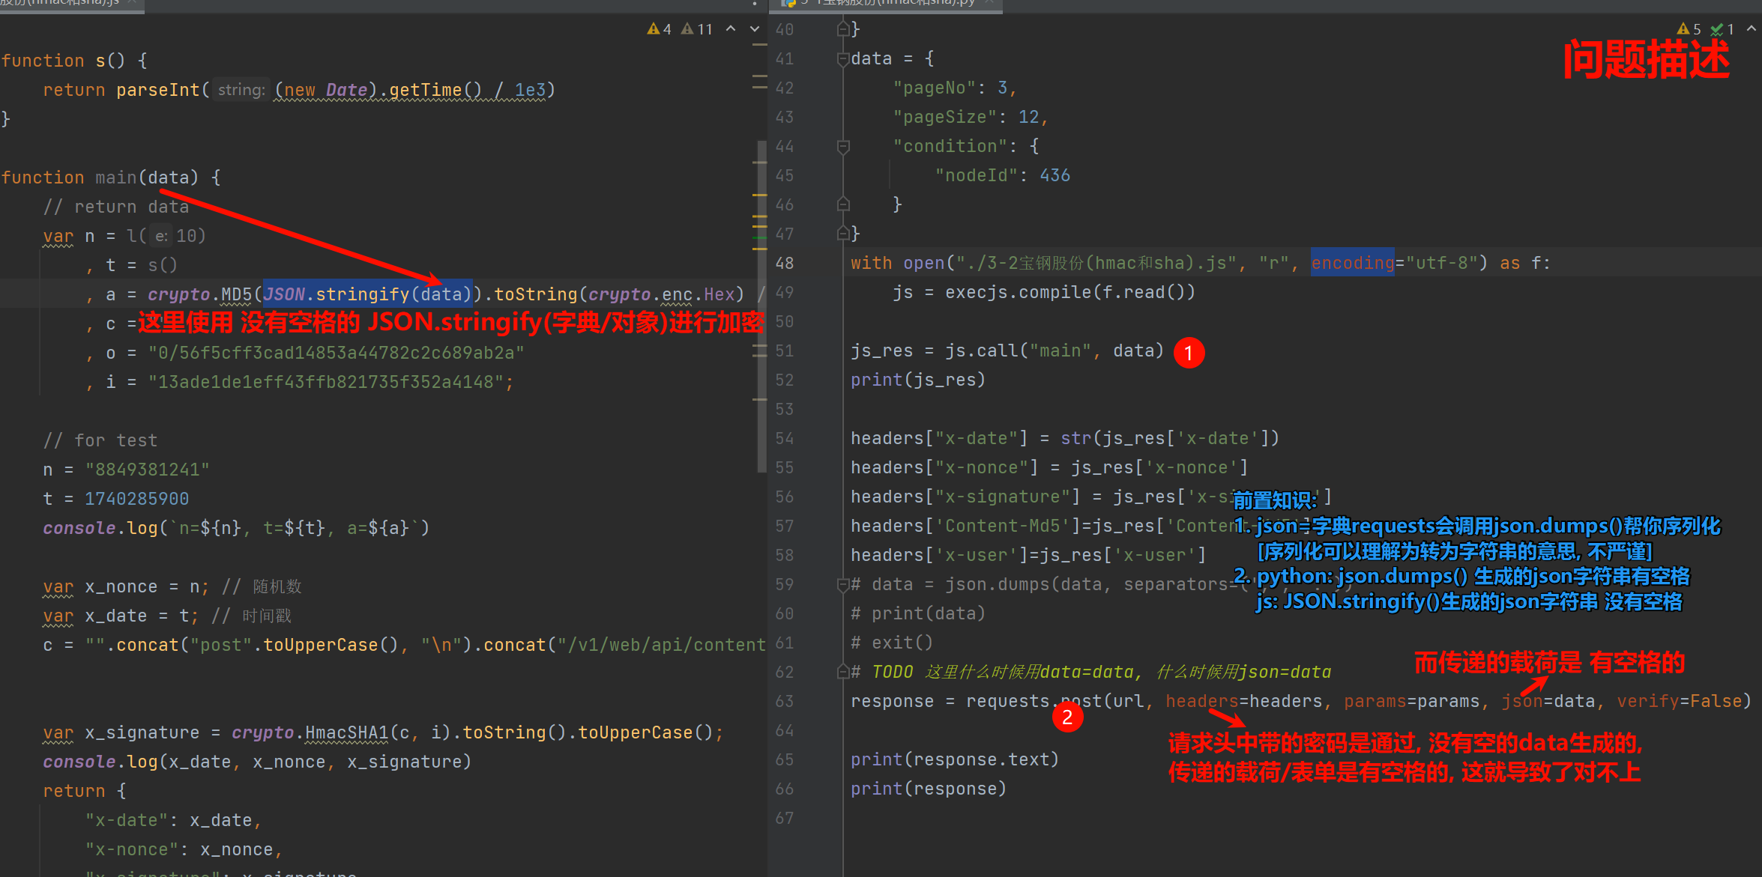Close the hmac和sha .js editor tab
1762x877 pixels.
[132, 2]
